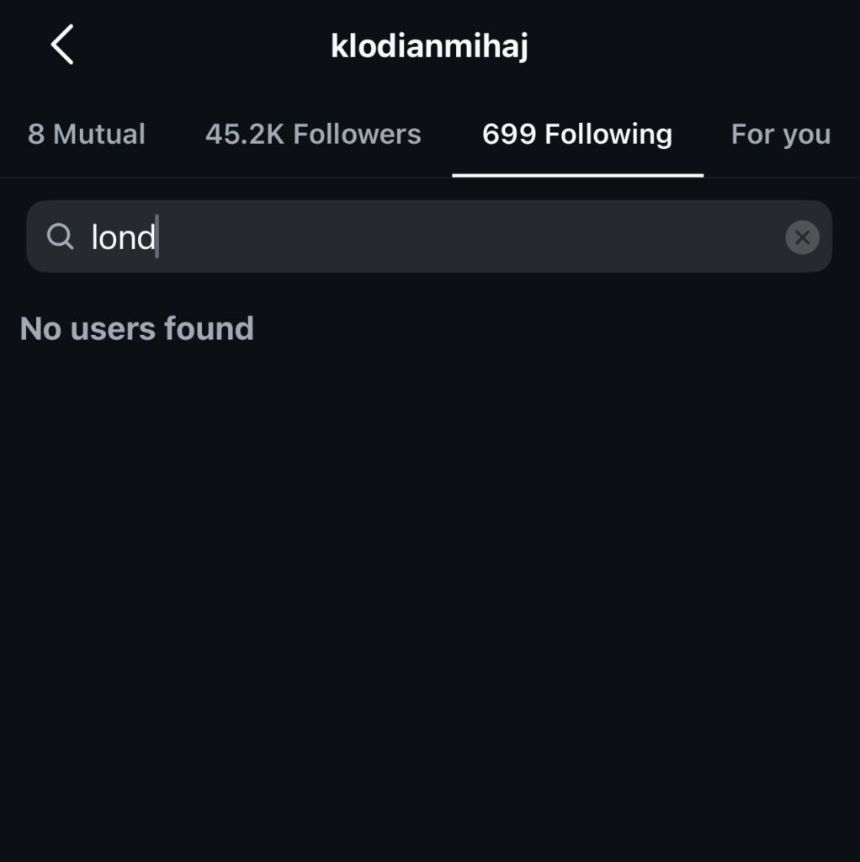Screen dimensions: 860x862
Task: View the Followers list
Action: coord(313,135)
